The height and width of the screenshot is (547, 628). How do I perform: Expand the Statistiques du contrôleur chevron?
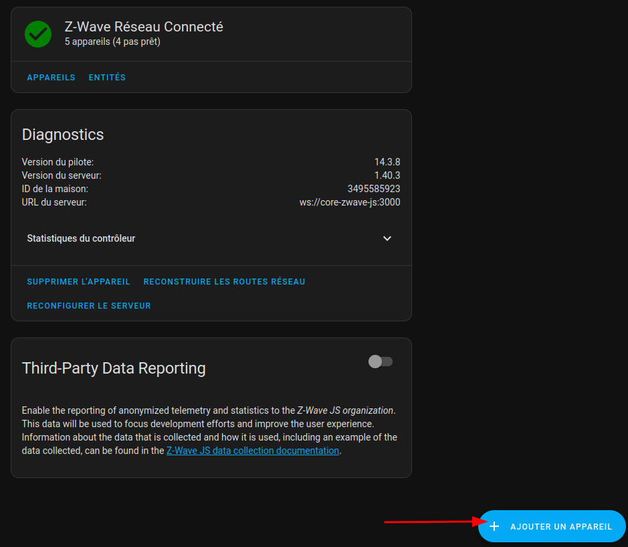[x=387, y=238]
